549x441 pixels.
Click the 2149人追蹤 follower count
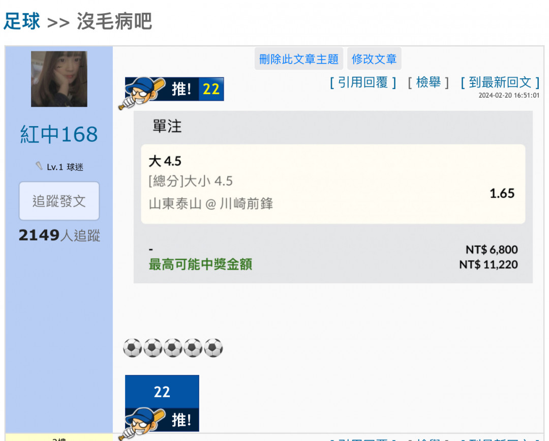[59, 236]
